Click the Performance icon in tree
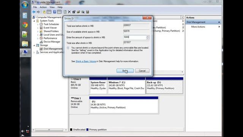Screen dimensions: 243x137 (x=41, y=38)
